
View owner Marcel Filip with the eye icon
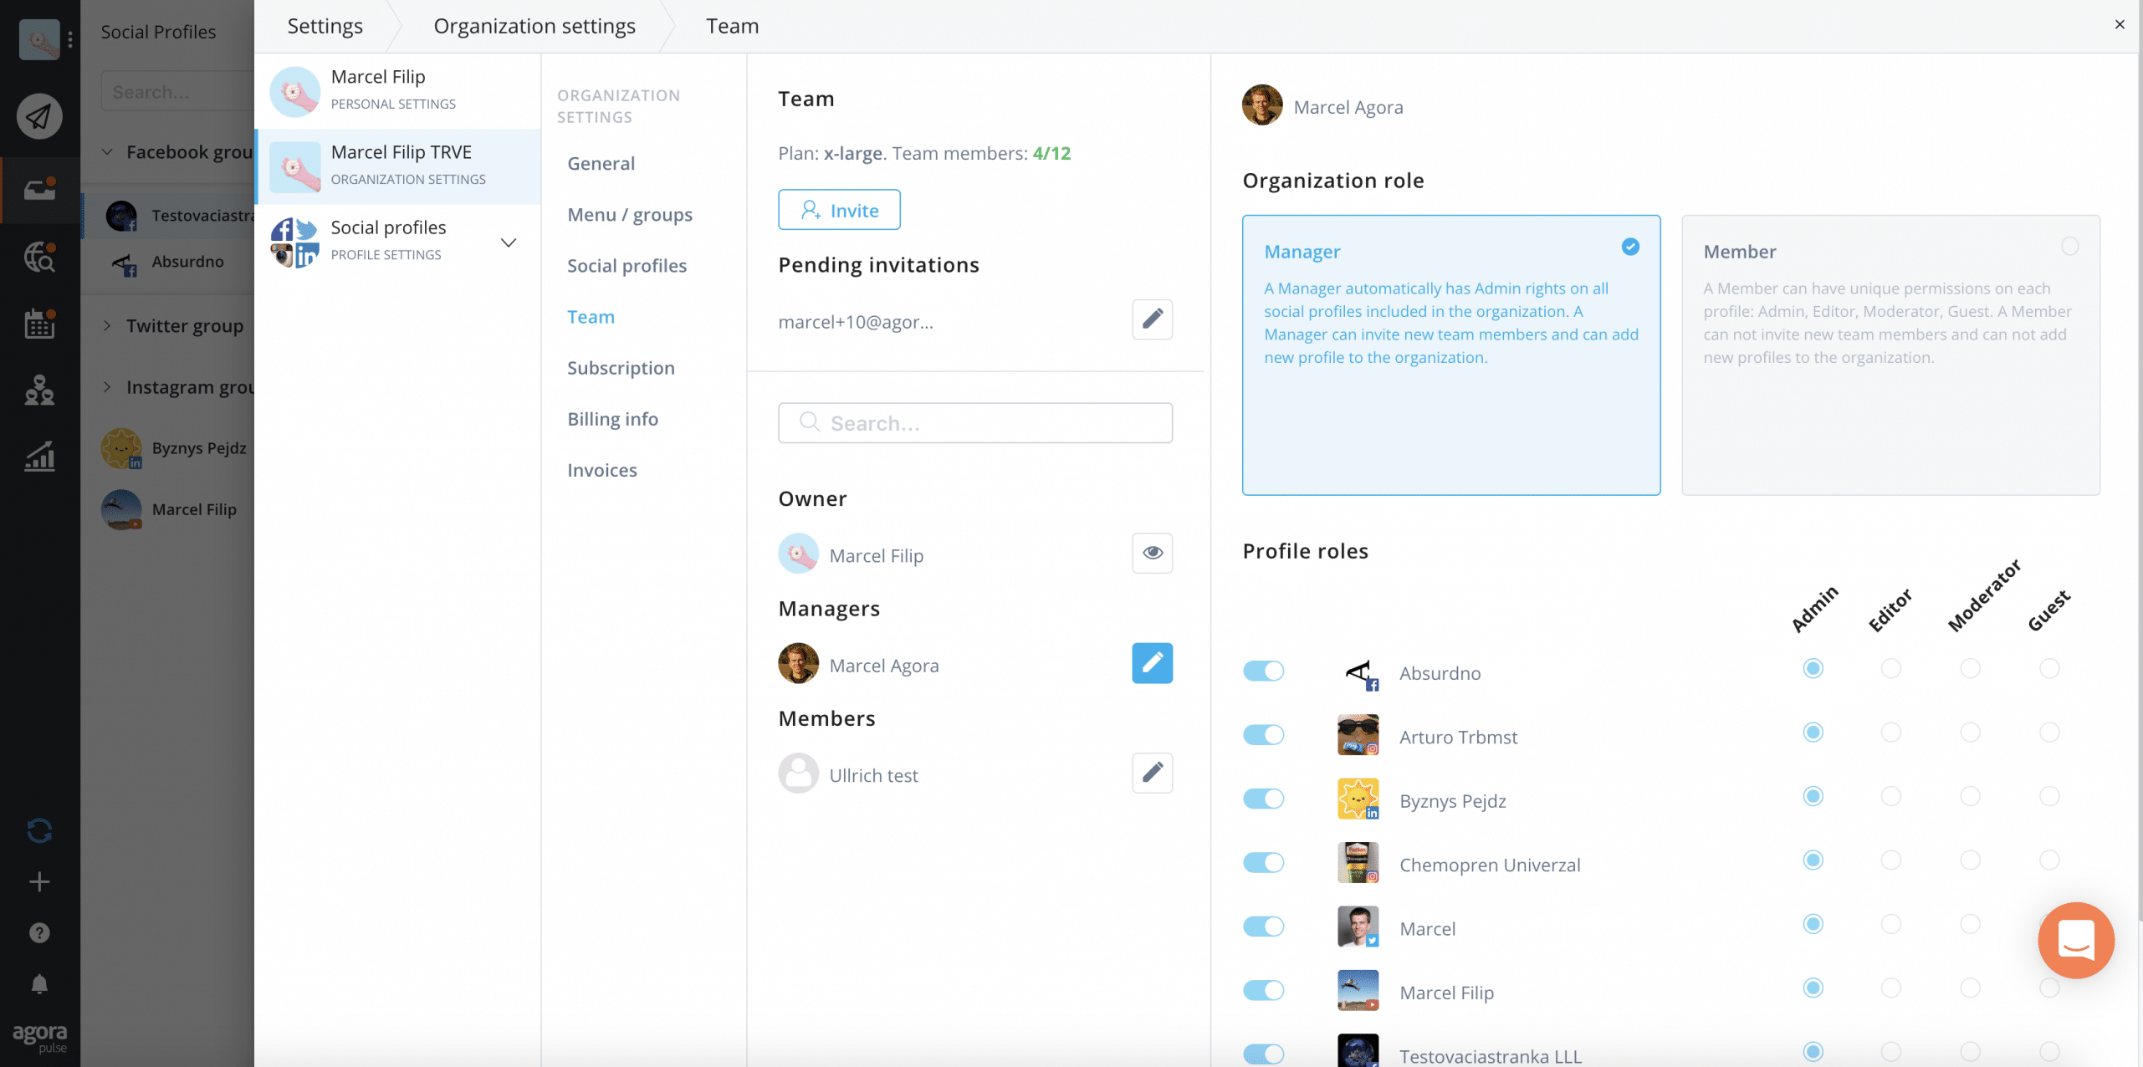click(1152, 553)
